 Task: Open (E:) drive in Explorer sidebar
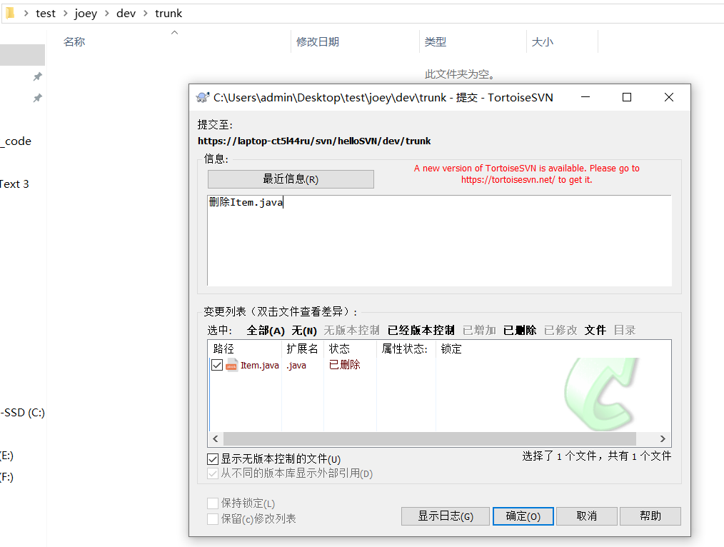coord(7,456)
